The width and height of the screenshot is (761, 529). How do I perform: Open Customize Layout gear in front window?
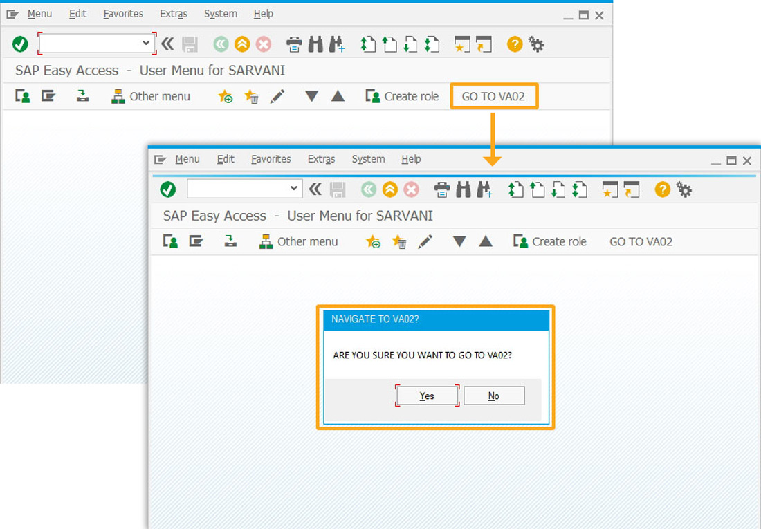(x=684, y=189)
